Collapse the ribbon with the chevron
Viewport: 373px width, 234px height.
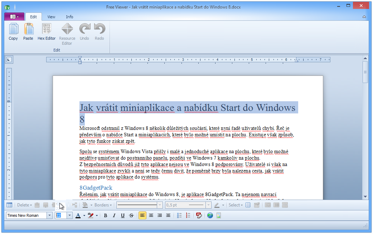coord(364,17)
